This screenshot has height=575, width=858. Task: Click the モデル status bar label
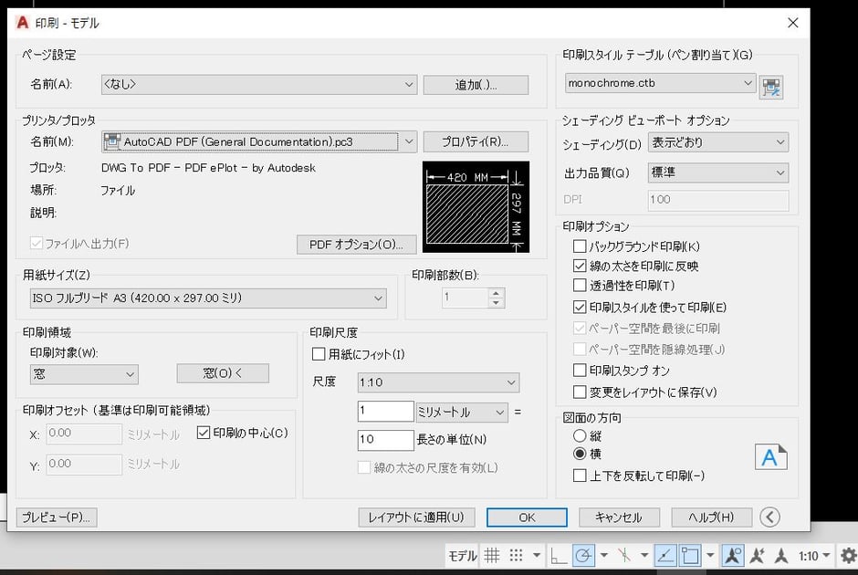click(x=461, y=555)
